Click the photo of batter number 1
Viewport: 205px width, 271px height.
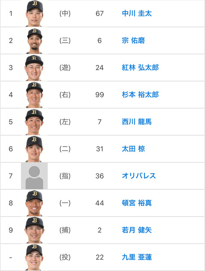34,14
